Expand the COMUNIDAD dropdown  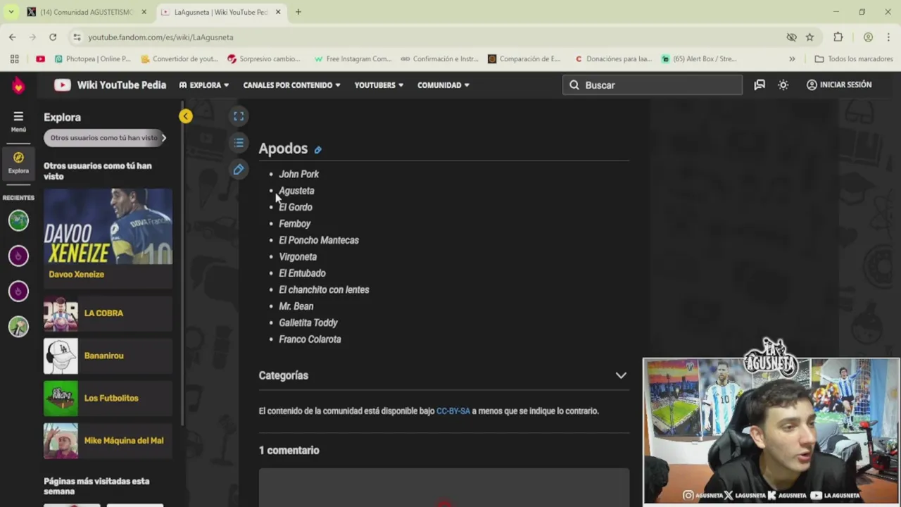443,85
